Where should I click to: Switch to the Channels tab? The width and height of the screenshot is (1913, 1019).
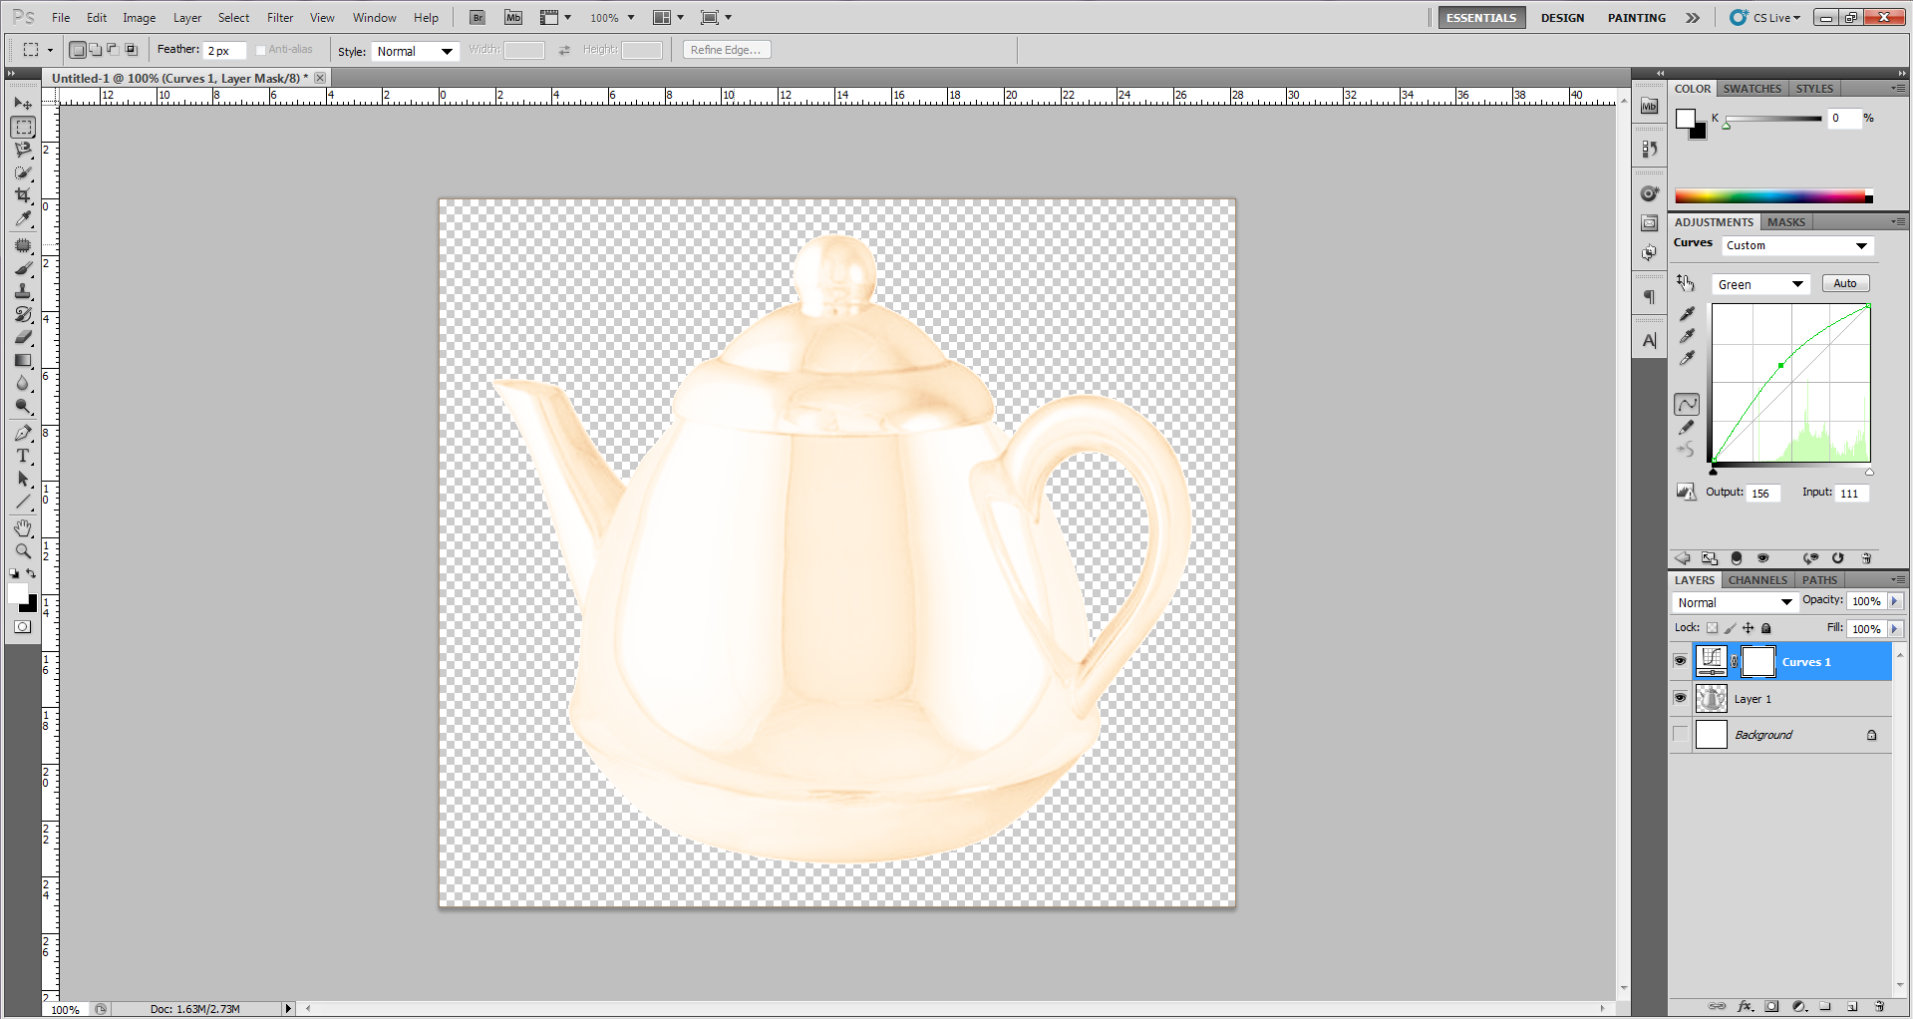click(x=1757, y=580)
